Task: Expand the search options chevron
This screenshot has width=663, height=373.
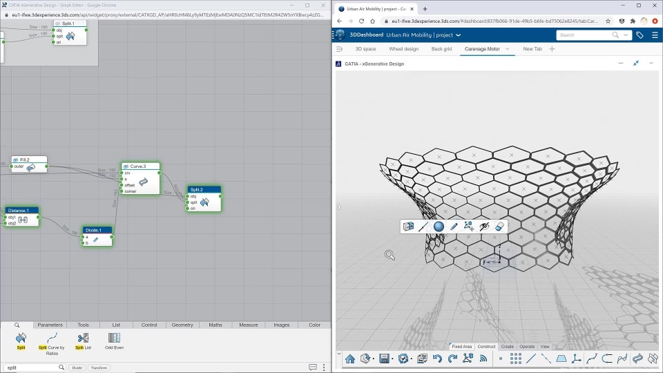Action: [626, 35]
